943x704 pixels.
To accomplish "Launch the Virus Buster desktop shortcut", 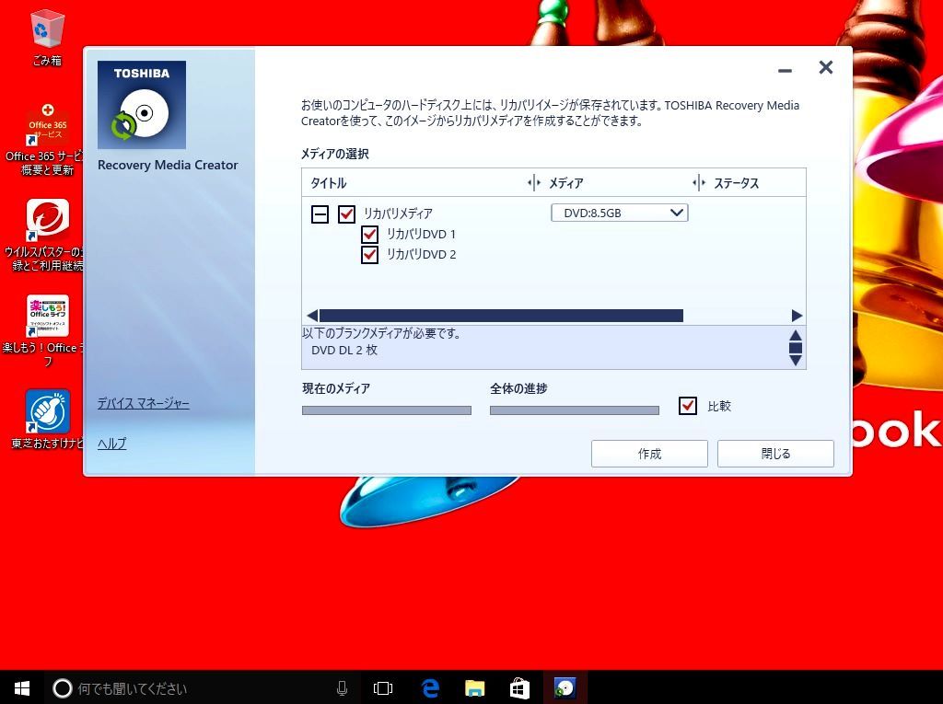I will click(x=47, y=235).
